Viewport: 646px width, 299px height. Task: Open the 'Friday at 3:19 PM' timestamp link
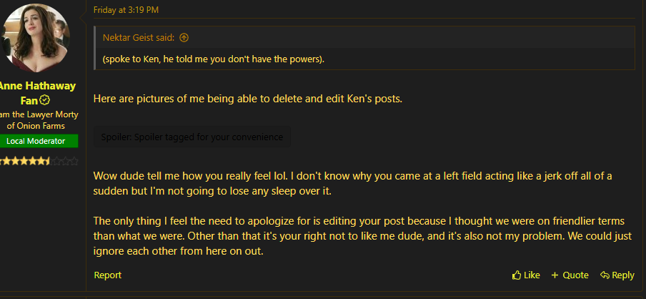[126, 10]
